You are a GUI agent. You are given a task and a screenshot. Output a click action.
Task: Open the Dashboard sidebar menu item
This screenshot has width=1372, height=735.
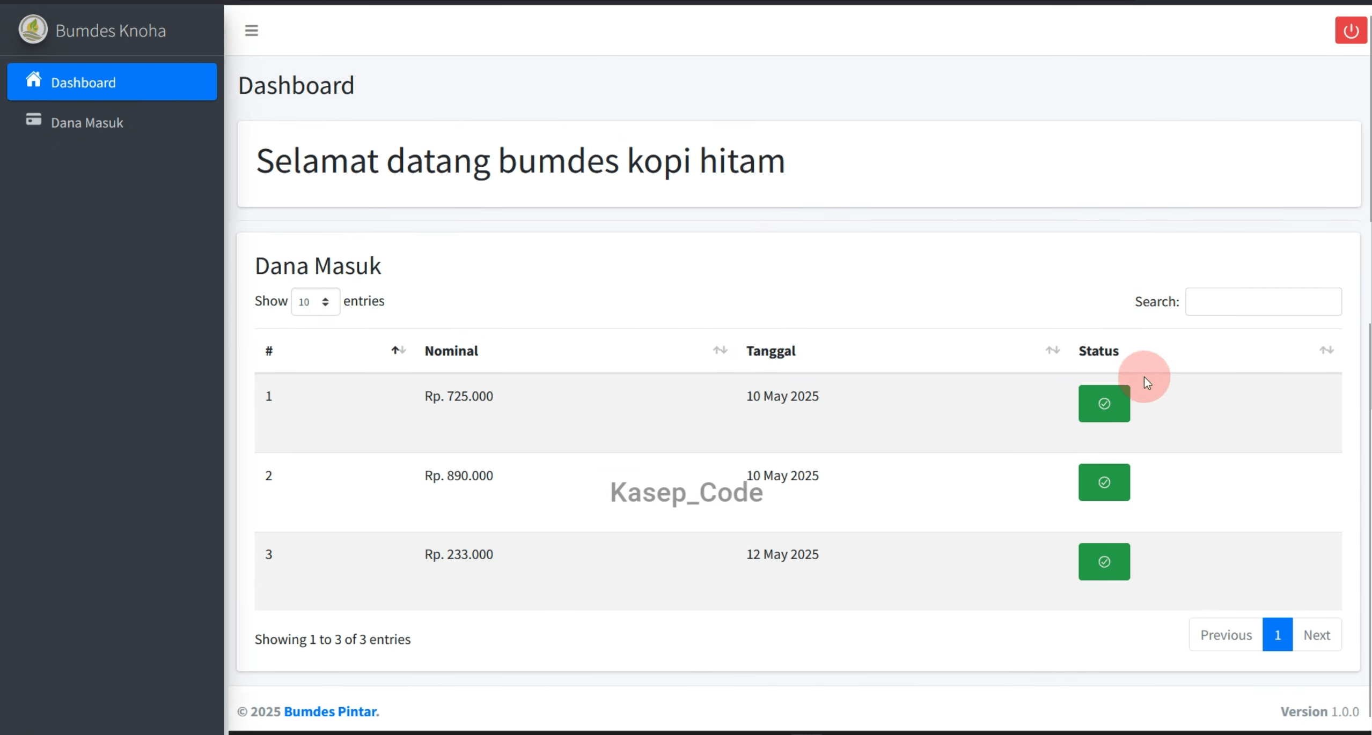(x=112, y=82)
